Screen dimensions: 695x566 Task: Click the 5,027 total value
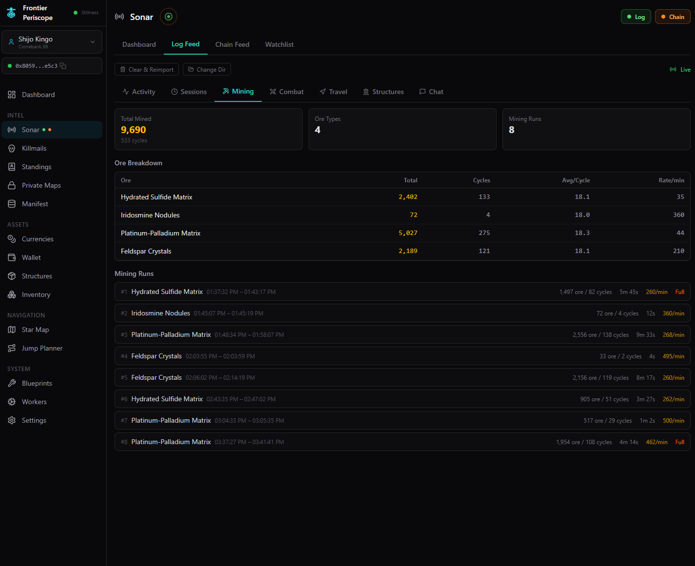[408, 233]
